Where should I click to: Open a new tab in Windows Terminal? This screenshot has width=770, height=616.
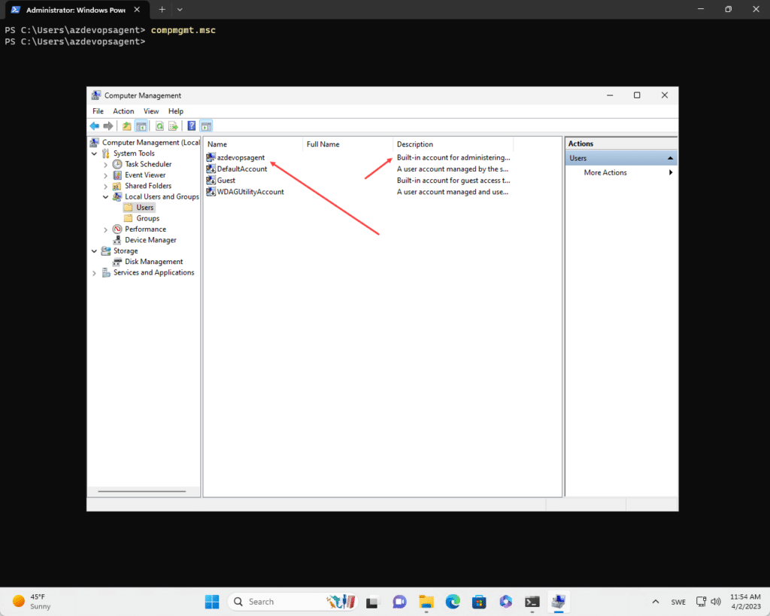[162, 9]
